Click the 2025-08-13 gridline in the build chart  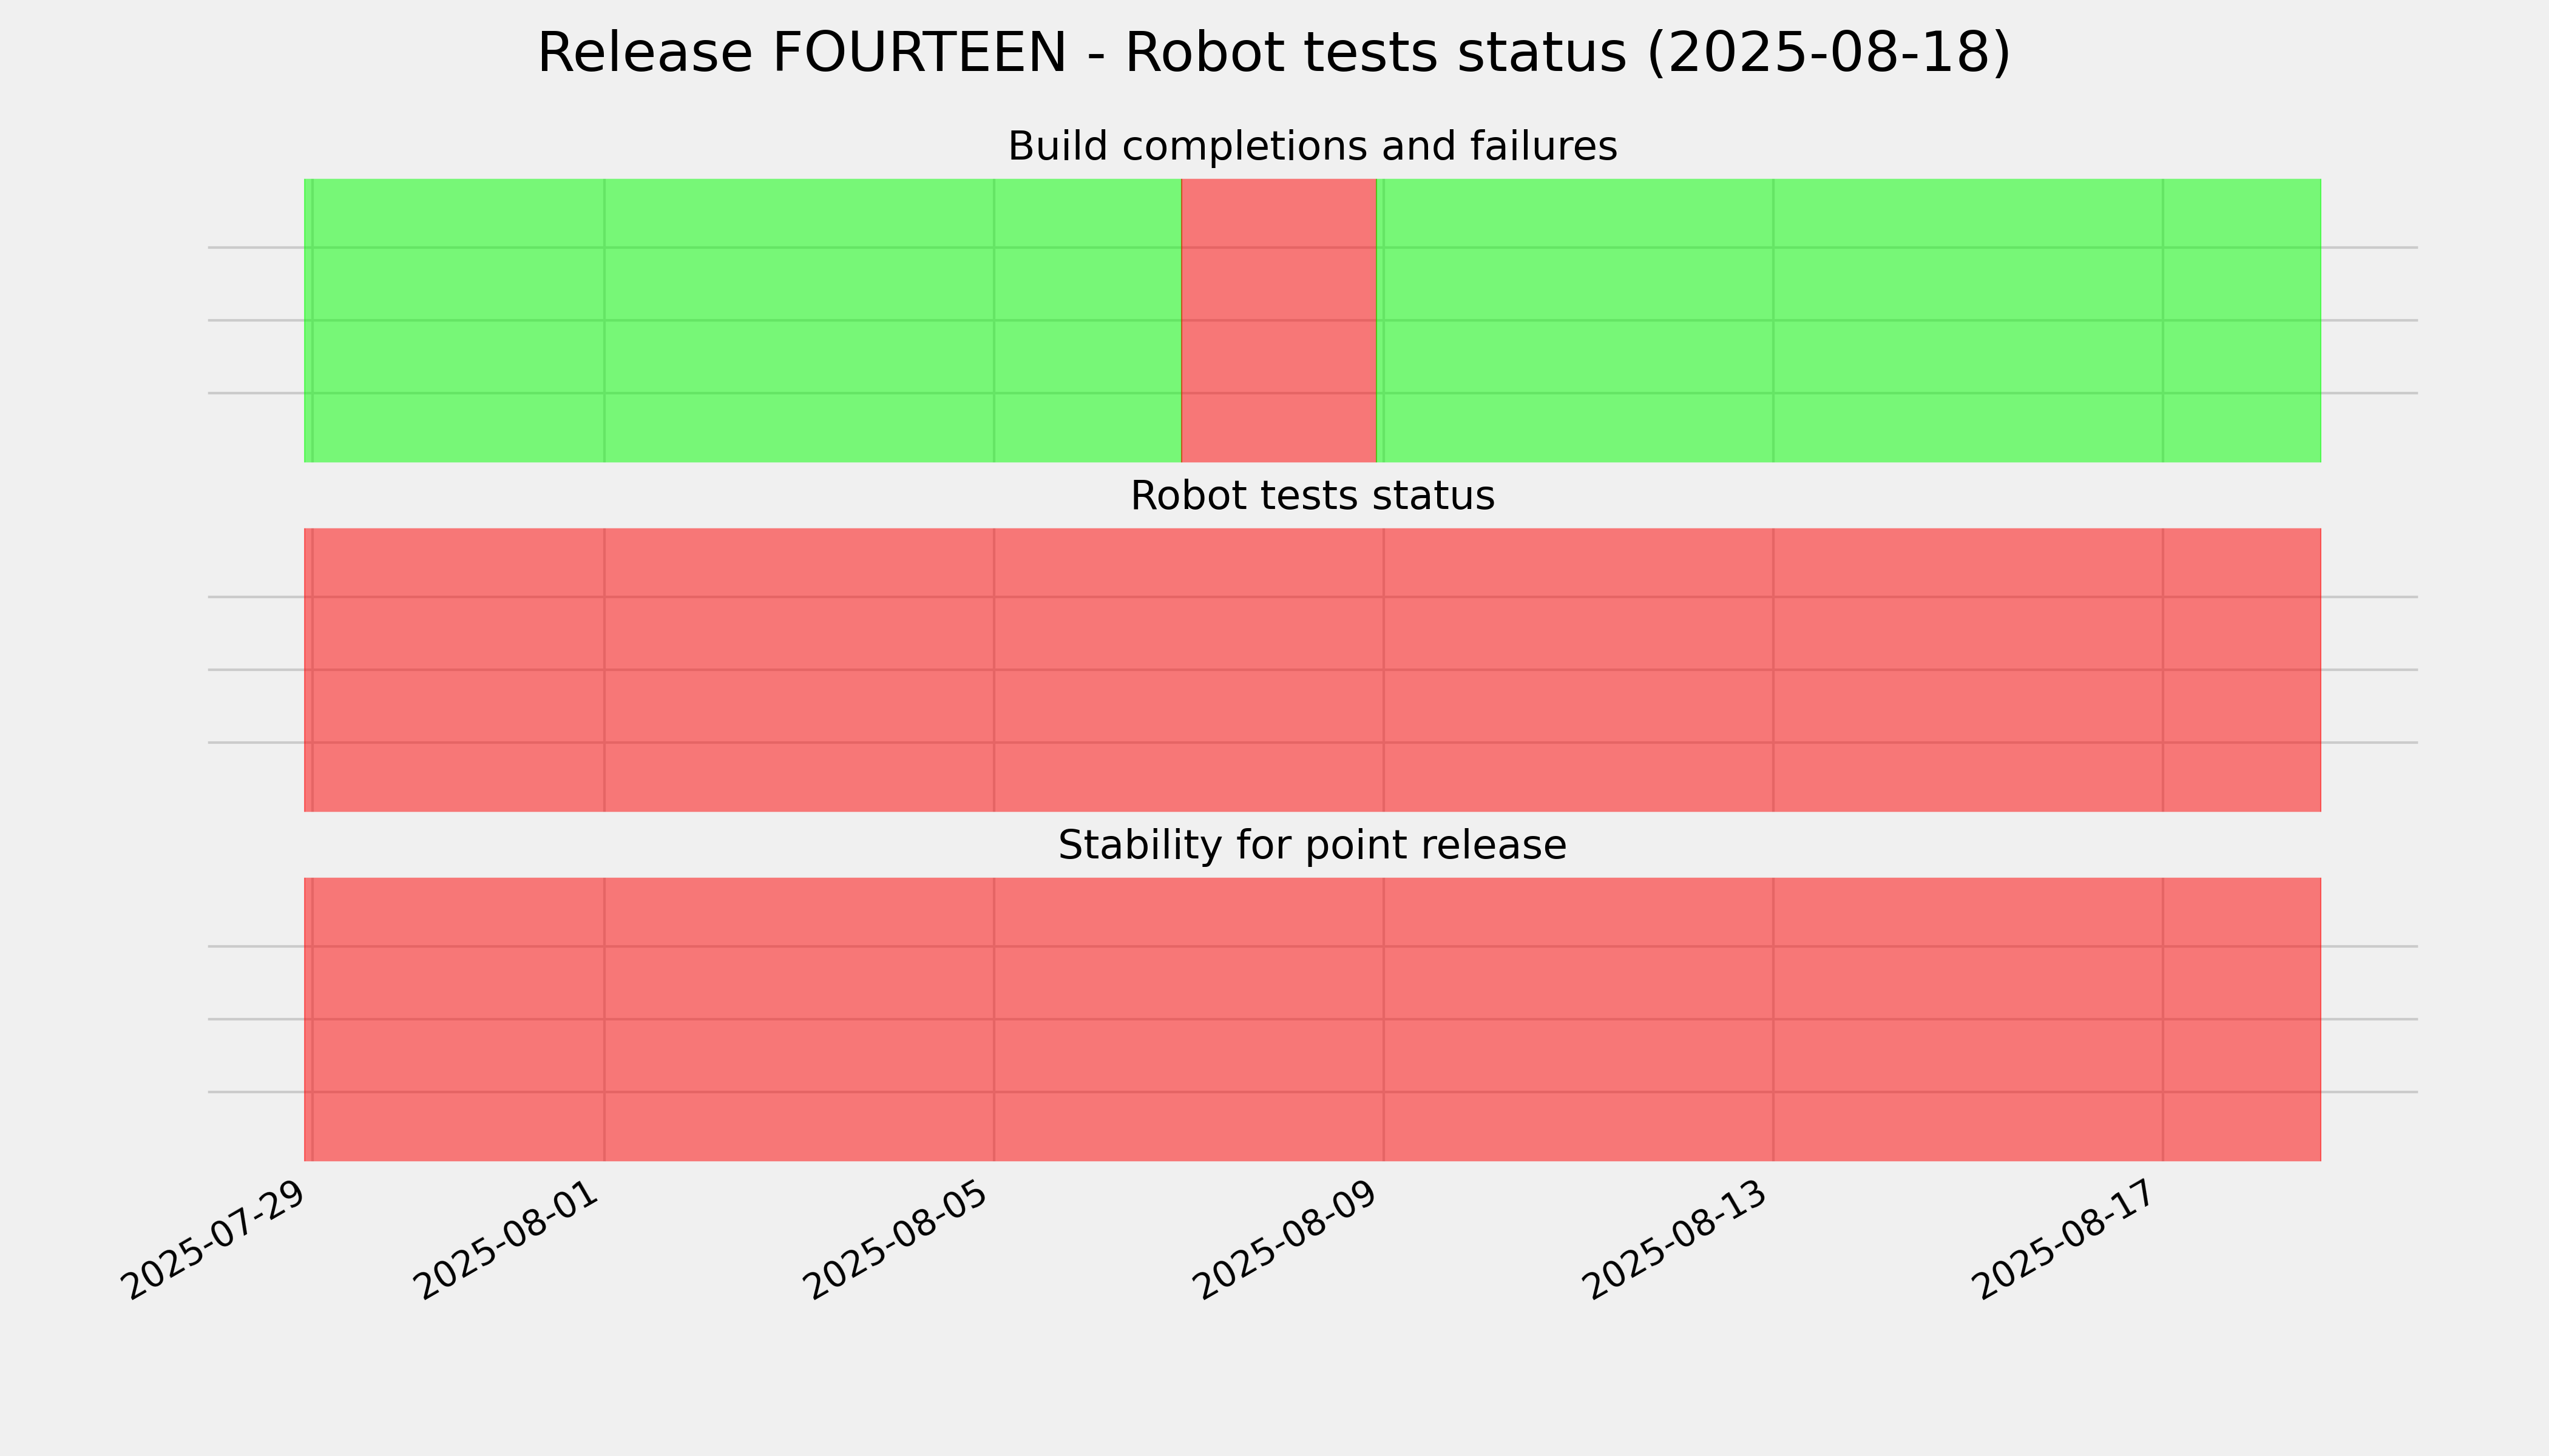pyautogui.click(x=1774, y=320)
